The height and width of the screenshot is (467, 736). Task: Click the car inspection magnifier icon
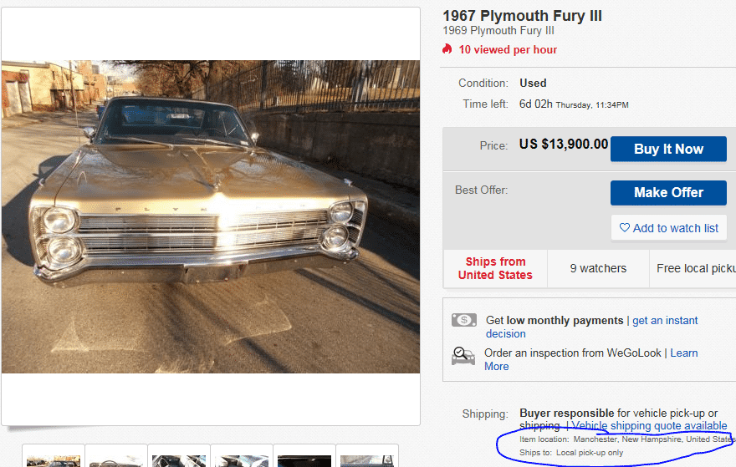[x=463, y=355]
